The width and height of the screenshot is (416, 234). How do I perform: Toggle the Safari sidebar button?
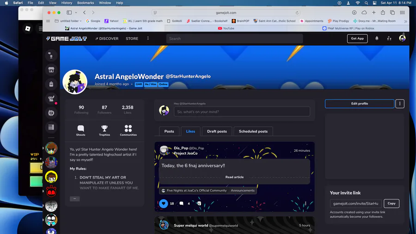click(69, 12)
